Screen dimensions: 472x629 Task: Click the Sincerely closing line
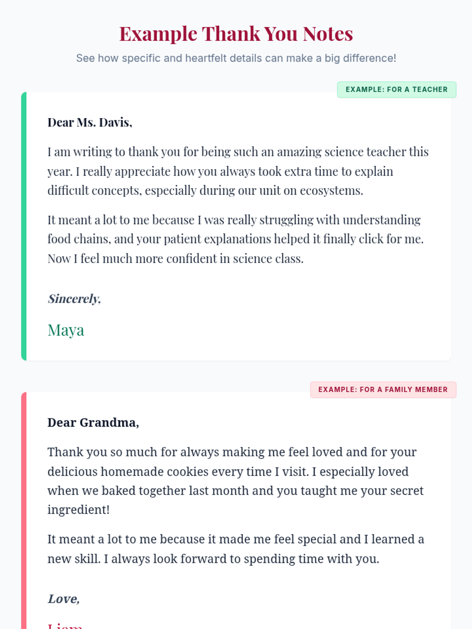pyautogui.click(x=74, y=299)
